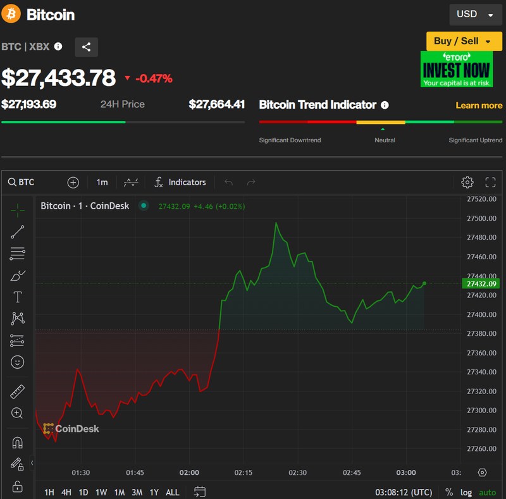506x499 pixels.
Task: Toggle auto scale on chart
Action: [x=488, y=492]
